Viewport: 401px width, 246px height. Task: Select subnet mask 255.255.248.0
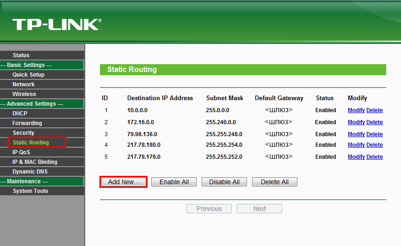[x=224, y=134]
